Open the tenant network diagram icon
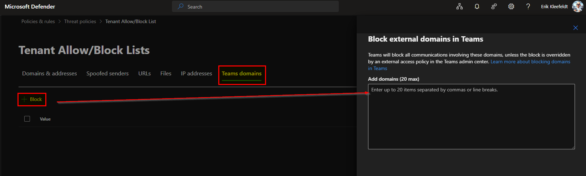The width and height of the screenshot is (586, 176). 459,6
